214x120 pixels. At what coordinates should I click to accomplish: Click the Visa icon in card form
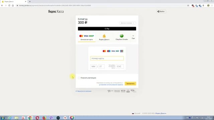coord(113,51)
